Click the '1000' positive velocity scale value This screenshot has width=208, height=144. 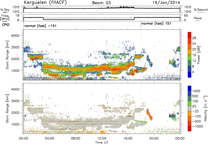pyautogui.click(x=196, y=91)
